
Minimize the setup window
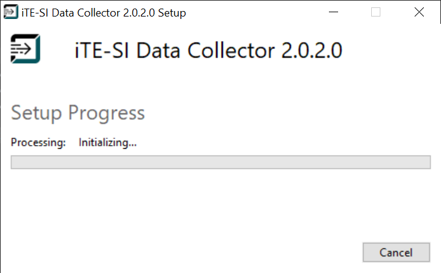tap(333, 12)
